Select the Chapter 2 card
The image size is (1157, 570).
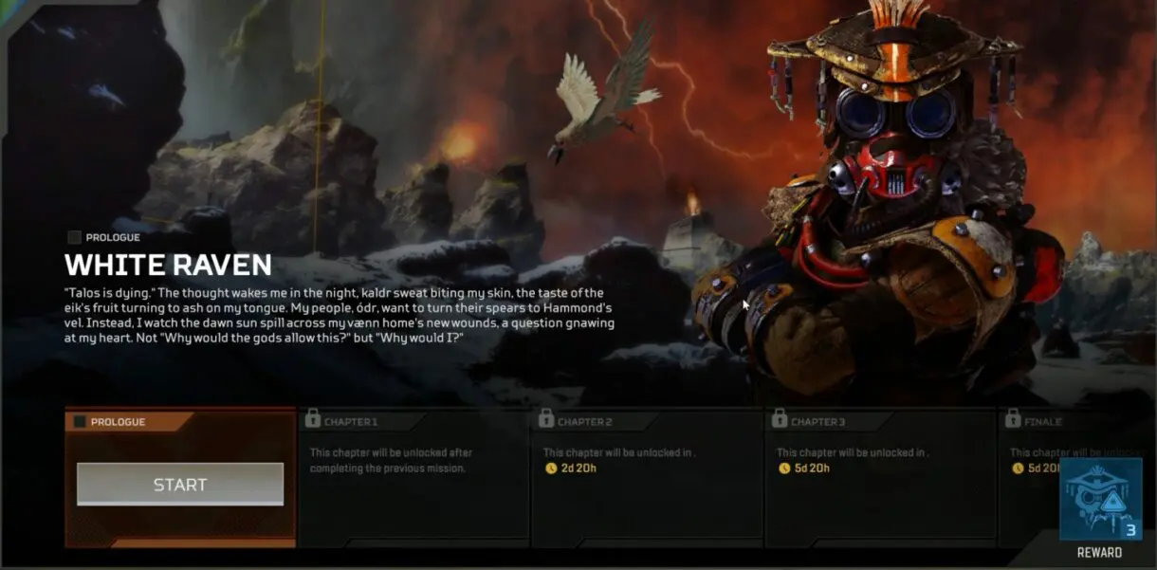coord(646,479)
